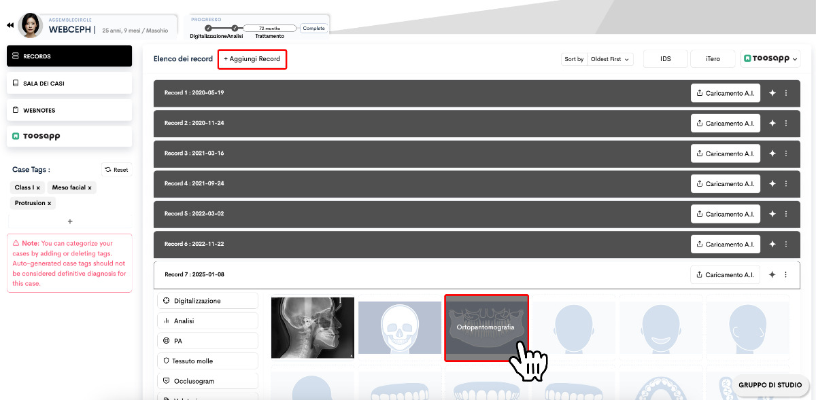The height and width of the screenshot is (400, 816).
Task: Click the double-arrow back icon
Action: click(10, 25)
